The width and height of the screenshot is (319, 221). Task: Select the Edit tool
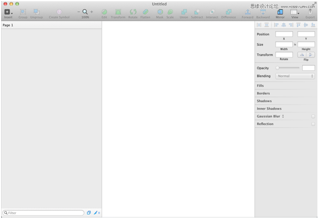pyautogui.click(x=104, y=12)
